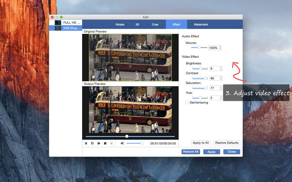Click the audio Volume slider
This screenshot has height=182, width=292.
coord(199,48)
